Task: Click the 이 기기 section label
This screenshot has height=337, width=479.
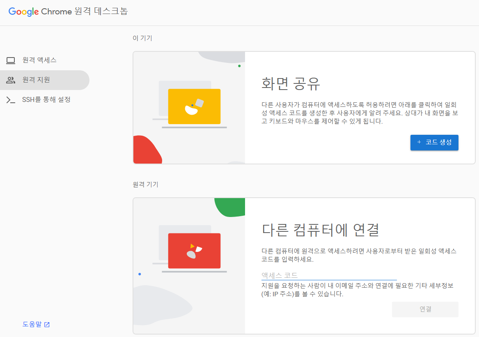Action: point(142,38)
